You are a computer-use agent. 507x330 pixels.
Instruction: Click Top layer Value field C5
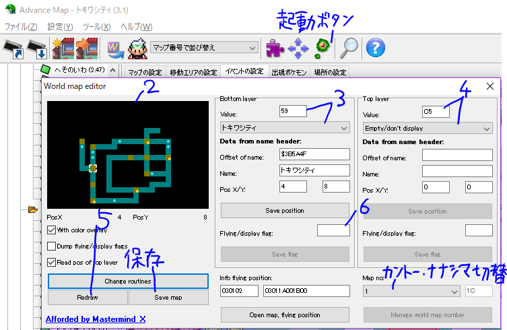click(x=436, y=112)
